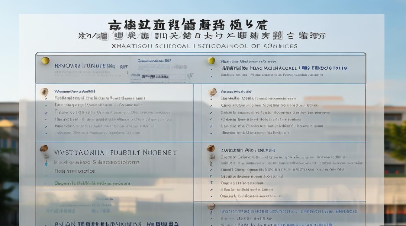Click the green link text in lower-left section

pyautogui.click(x=92, y=183)
